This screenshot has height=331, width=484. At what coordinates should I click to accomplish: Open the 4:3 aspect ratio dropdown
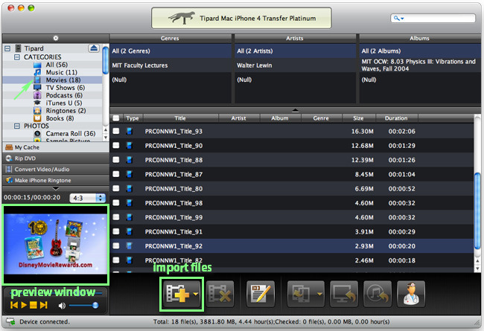pos(88,198)
